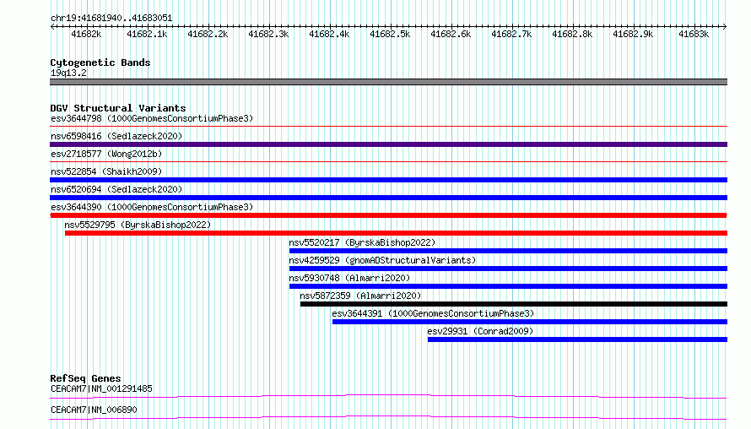Viewport: 751px width, 429px height.
Task: Open nsv4259529 gnomADStructuralVariants label
Action: (382, 260)
